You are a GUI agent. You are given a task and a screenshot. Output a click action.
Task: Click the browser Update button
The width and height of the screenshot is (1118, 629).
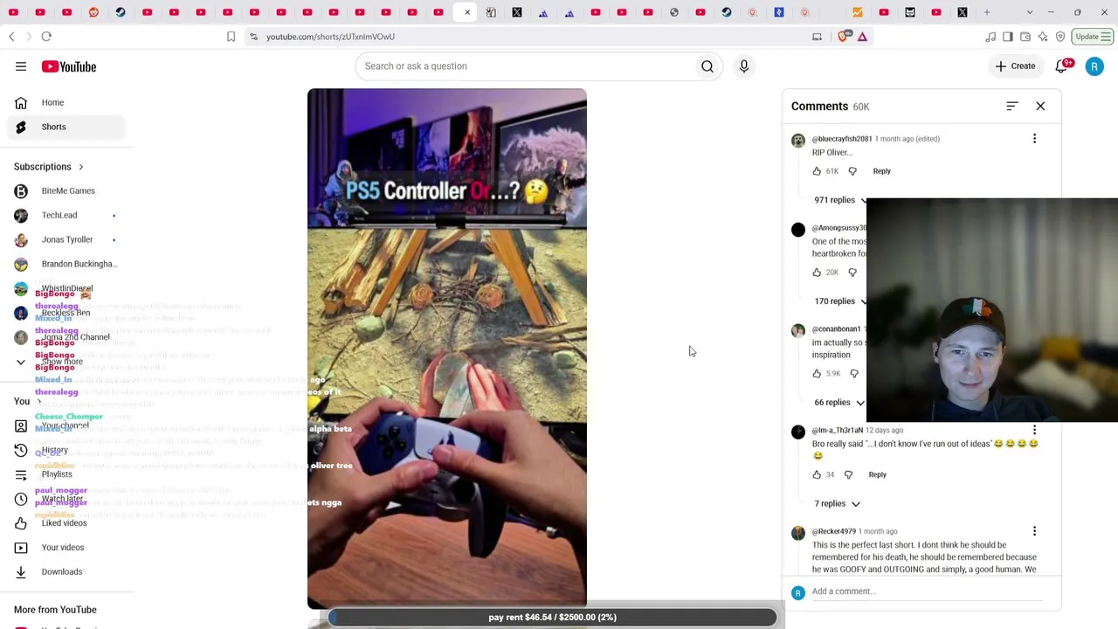[x=1093, y=37]
